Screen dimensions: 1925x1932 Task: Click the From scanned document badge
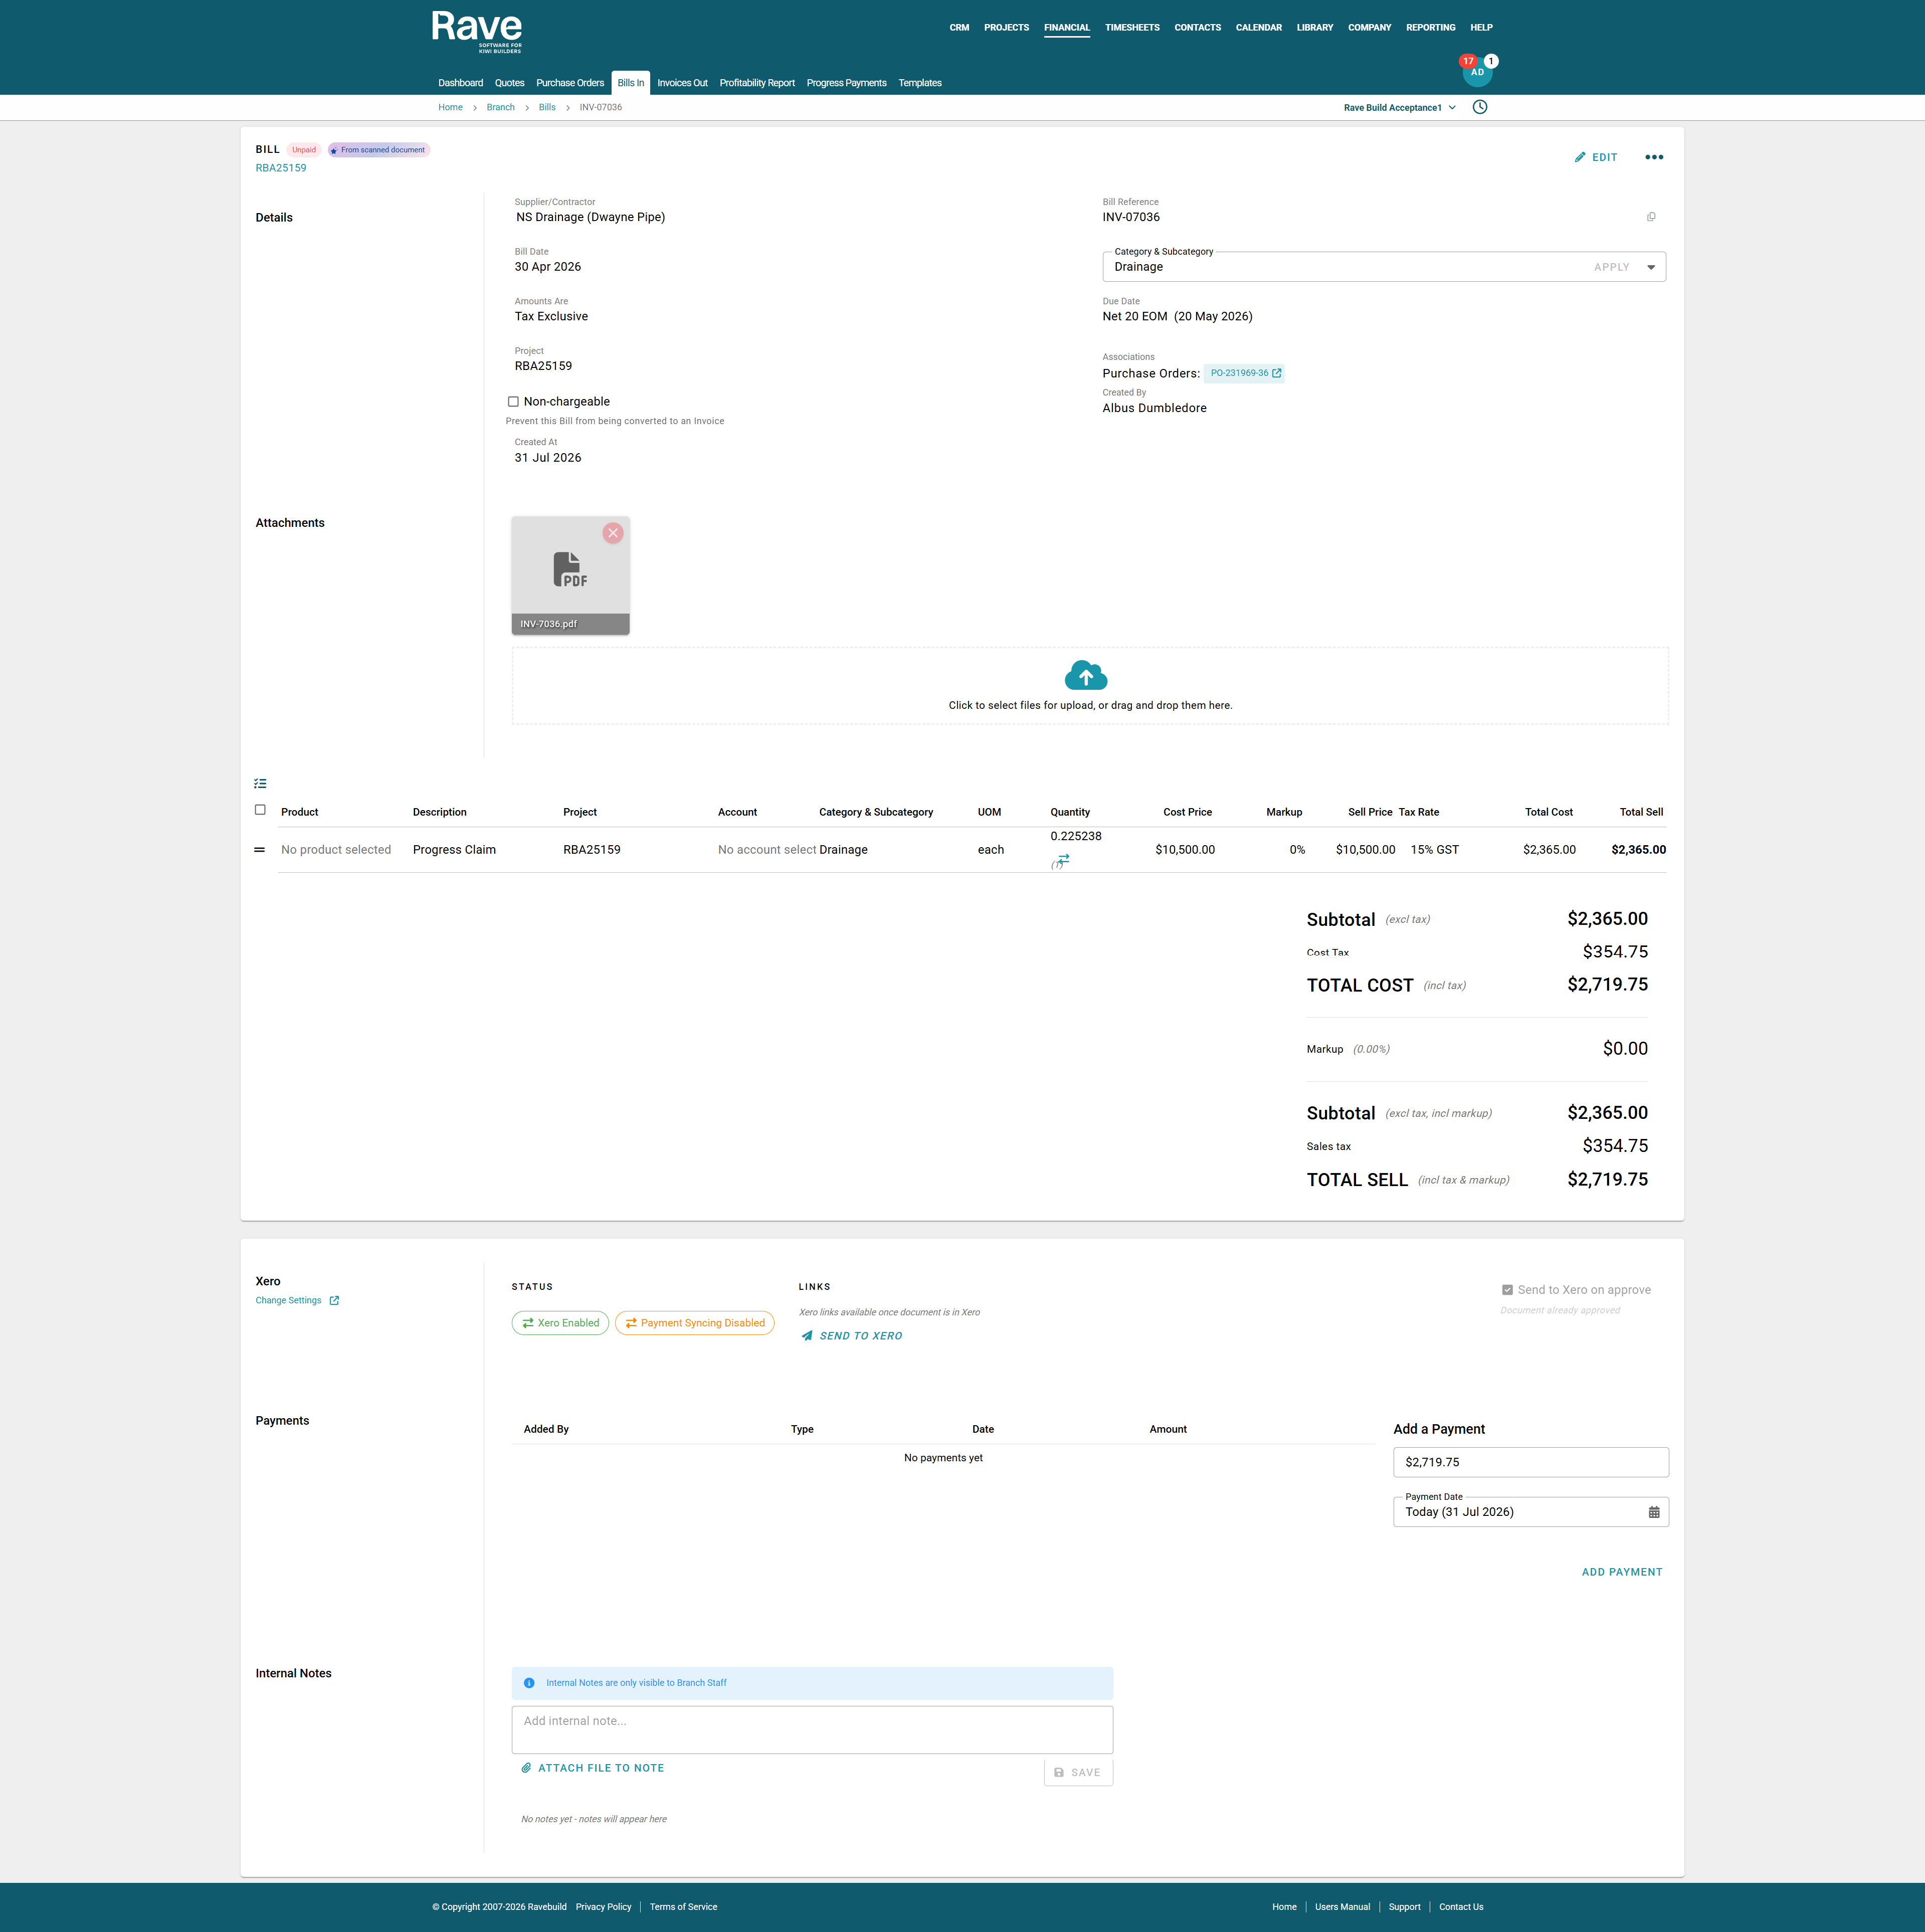point(378,150)
